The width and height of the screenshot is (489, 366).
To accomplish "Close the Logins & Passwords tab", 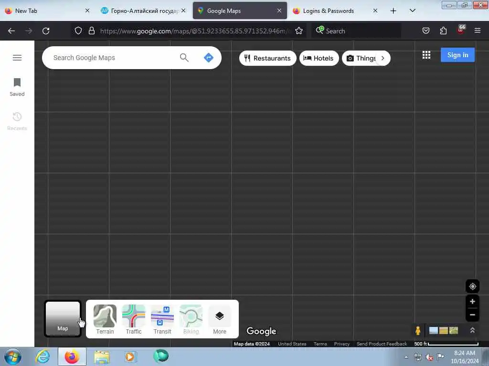I will tap(375, 11).
